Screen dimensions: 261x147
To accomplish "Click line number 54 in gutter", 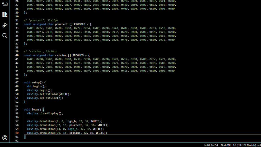I will click(17, 109).
